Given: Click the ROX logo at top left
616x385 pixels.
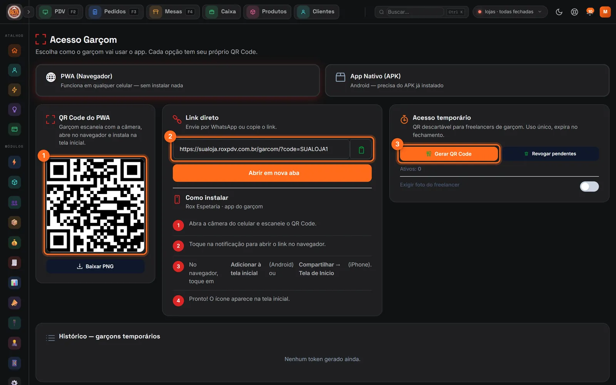Looking at the screenshot, I should click(x=14, y=12).
